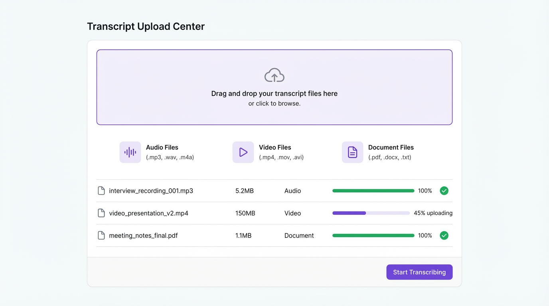The width and height of the screenshot is (549, 306).
Task: Select the meeting_notes_final.pdf file row
Action: [274, 235]
